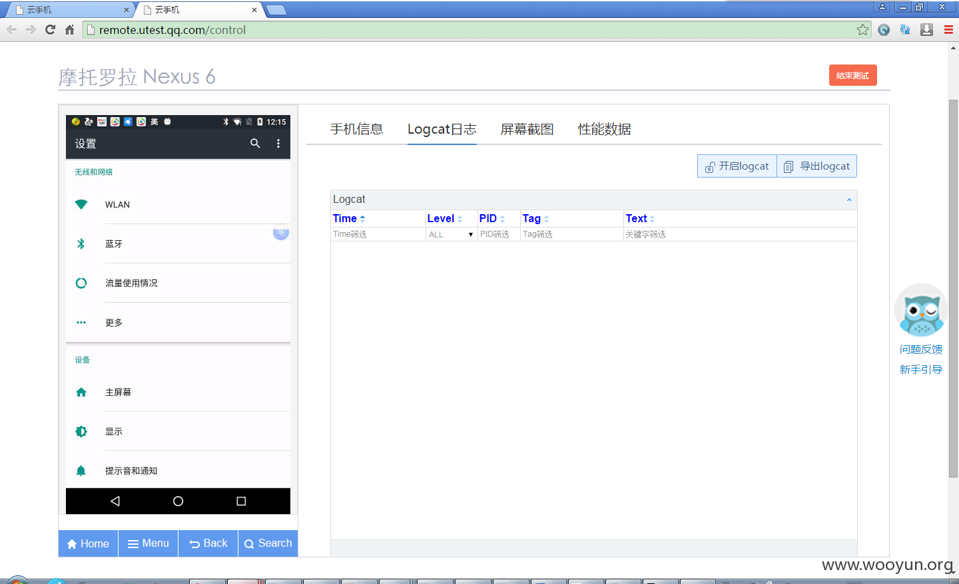The width and height of the screenshot is (959, 584).
Task: Click the Search button below phone
Action: pos(268,543)
